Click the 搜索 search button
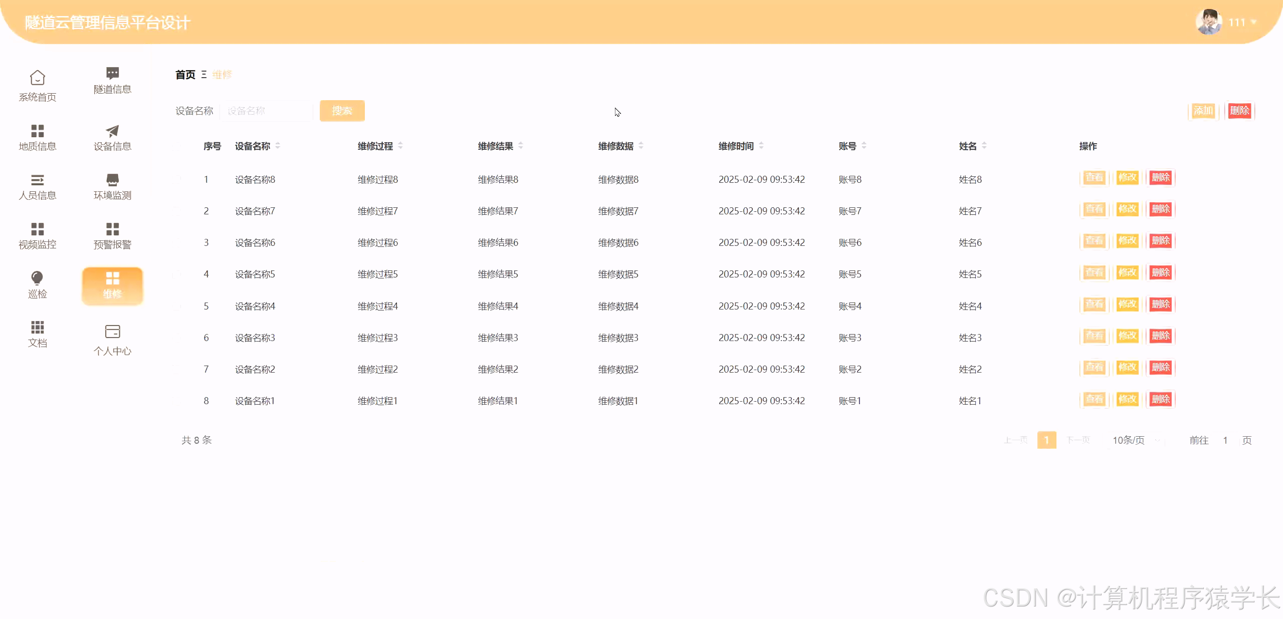The image size is (1283, 619). coord(342,111)
